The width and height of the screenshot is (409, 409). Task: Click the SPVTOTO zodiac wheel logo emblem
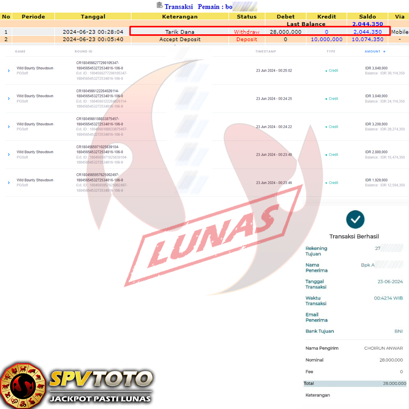tap(22, 385)
